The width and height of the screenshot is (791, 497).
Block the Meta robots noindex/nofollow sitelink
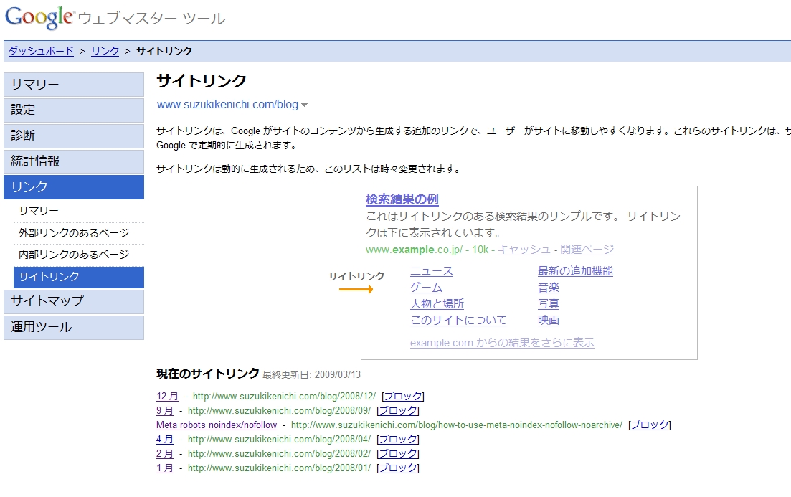coord(649,425)
